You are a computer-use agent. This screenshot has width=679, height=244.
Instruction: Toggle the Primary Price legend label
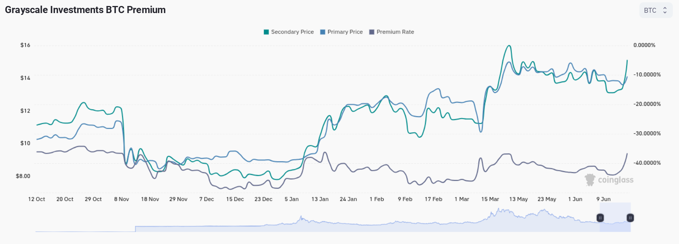(x=345, y=32)
